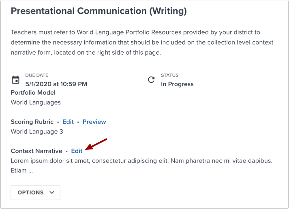Click the Presentational Communication (Writing) heading
Image resolution: width=289 pixels, height=209 pixels.
pos(98,11)
